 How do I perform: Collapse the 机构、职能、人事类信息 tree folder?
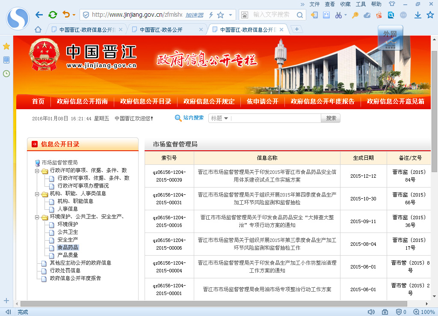(38, 194)
